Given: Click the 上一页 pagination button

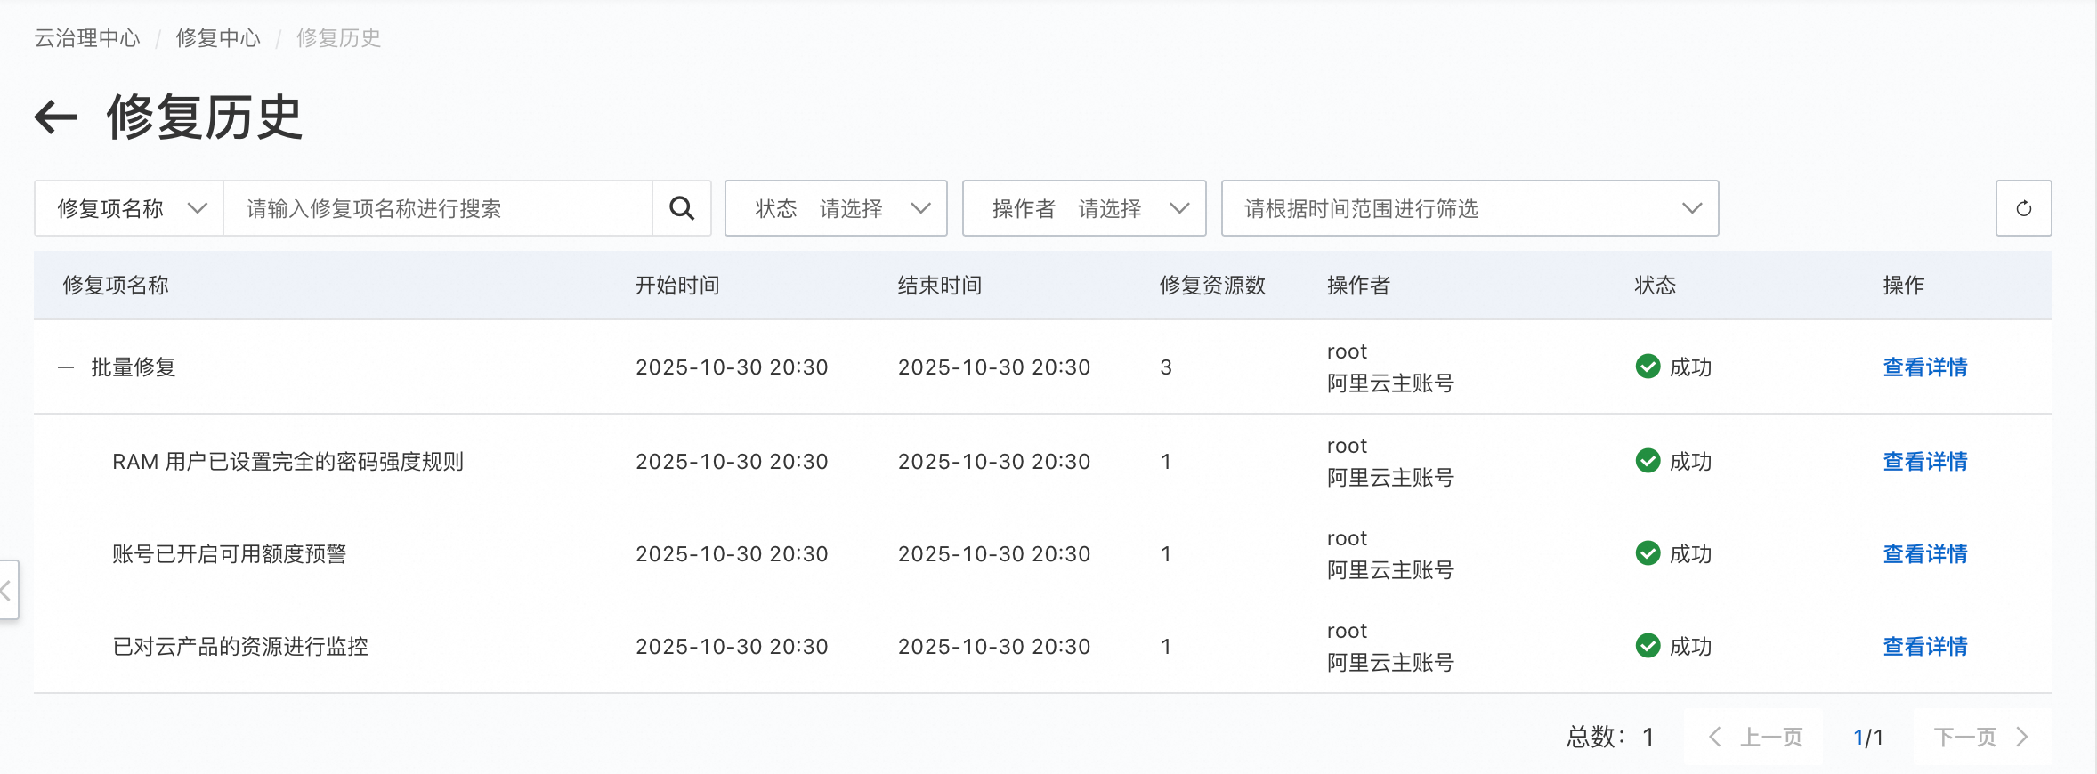Looking at the screenshot, I should [1754, 737].
